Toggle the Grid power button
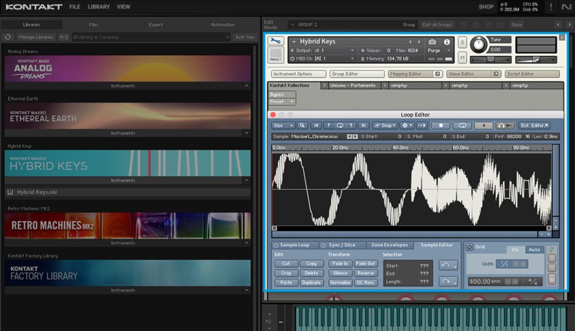Image resolution: width=575 pixels, height=331 pixels. [469, 247]
